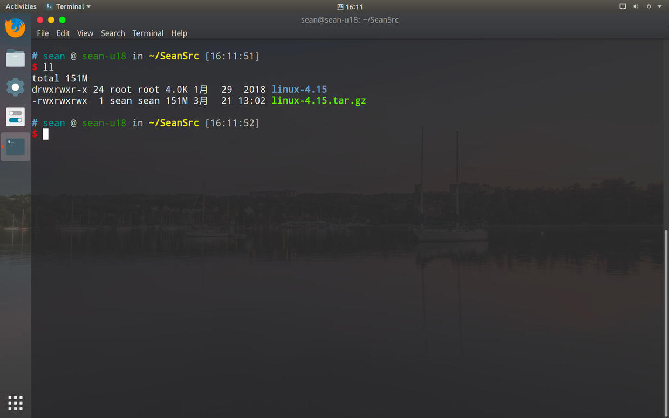The image size is (669, 418).
Task: Click the terminal window scrollbar
Action: pyautogui.click(x=666, y=323)
